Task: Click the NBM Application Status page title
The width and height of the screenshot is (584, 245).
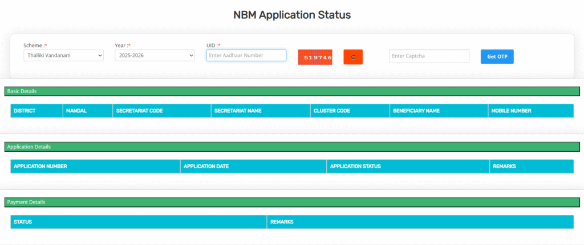Action: pos(292,15)
